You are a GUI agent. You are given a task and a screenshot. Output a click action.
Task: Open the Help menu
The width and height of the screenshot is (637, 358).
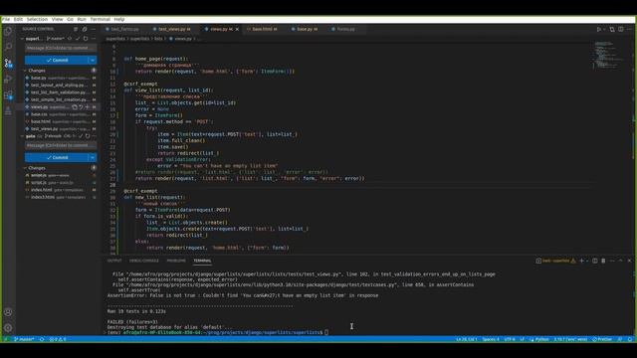click(x=119, y=19)
